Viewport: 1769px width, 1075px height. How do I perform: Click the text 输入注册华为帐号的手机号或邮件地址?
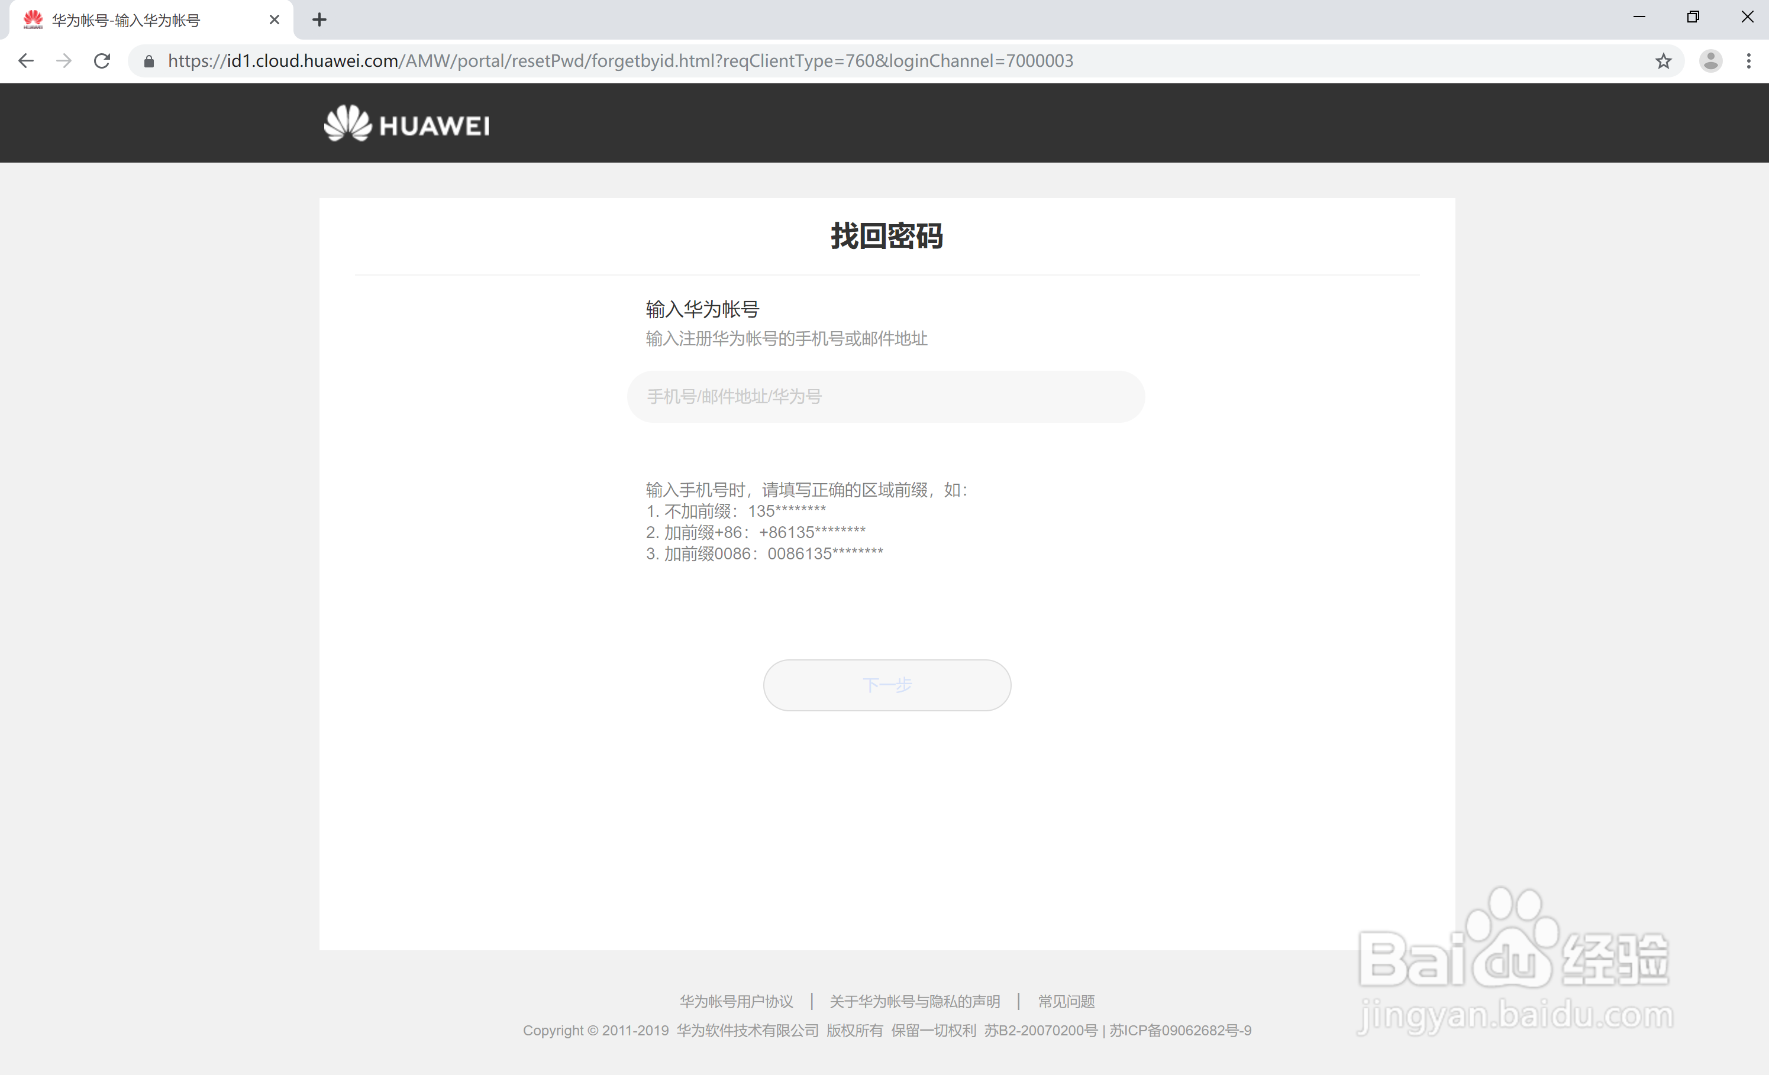coord(786,338)
